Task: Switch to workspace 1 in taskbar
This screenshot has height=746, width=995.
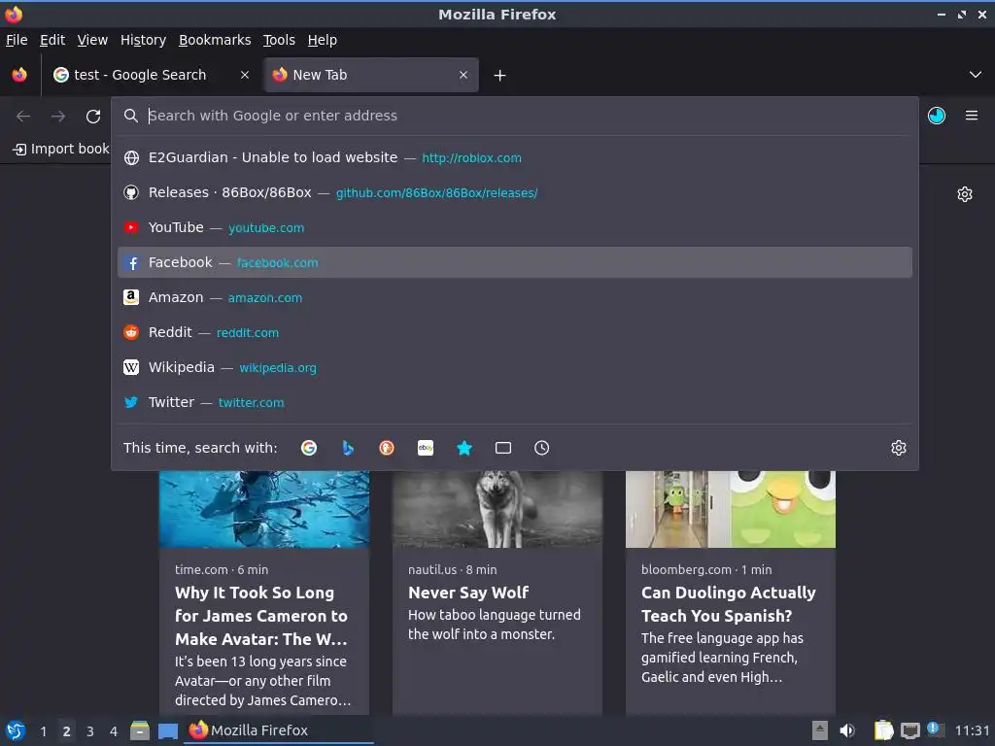Action: (43, 731)
